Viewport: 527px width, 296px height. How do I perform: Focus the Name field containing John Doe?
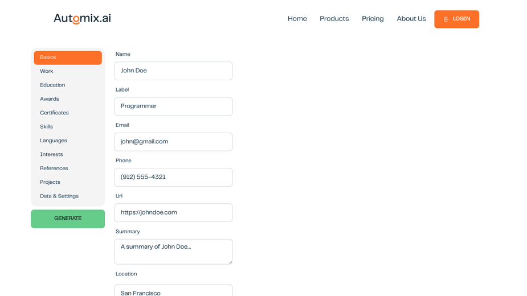173,71
